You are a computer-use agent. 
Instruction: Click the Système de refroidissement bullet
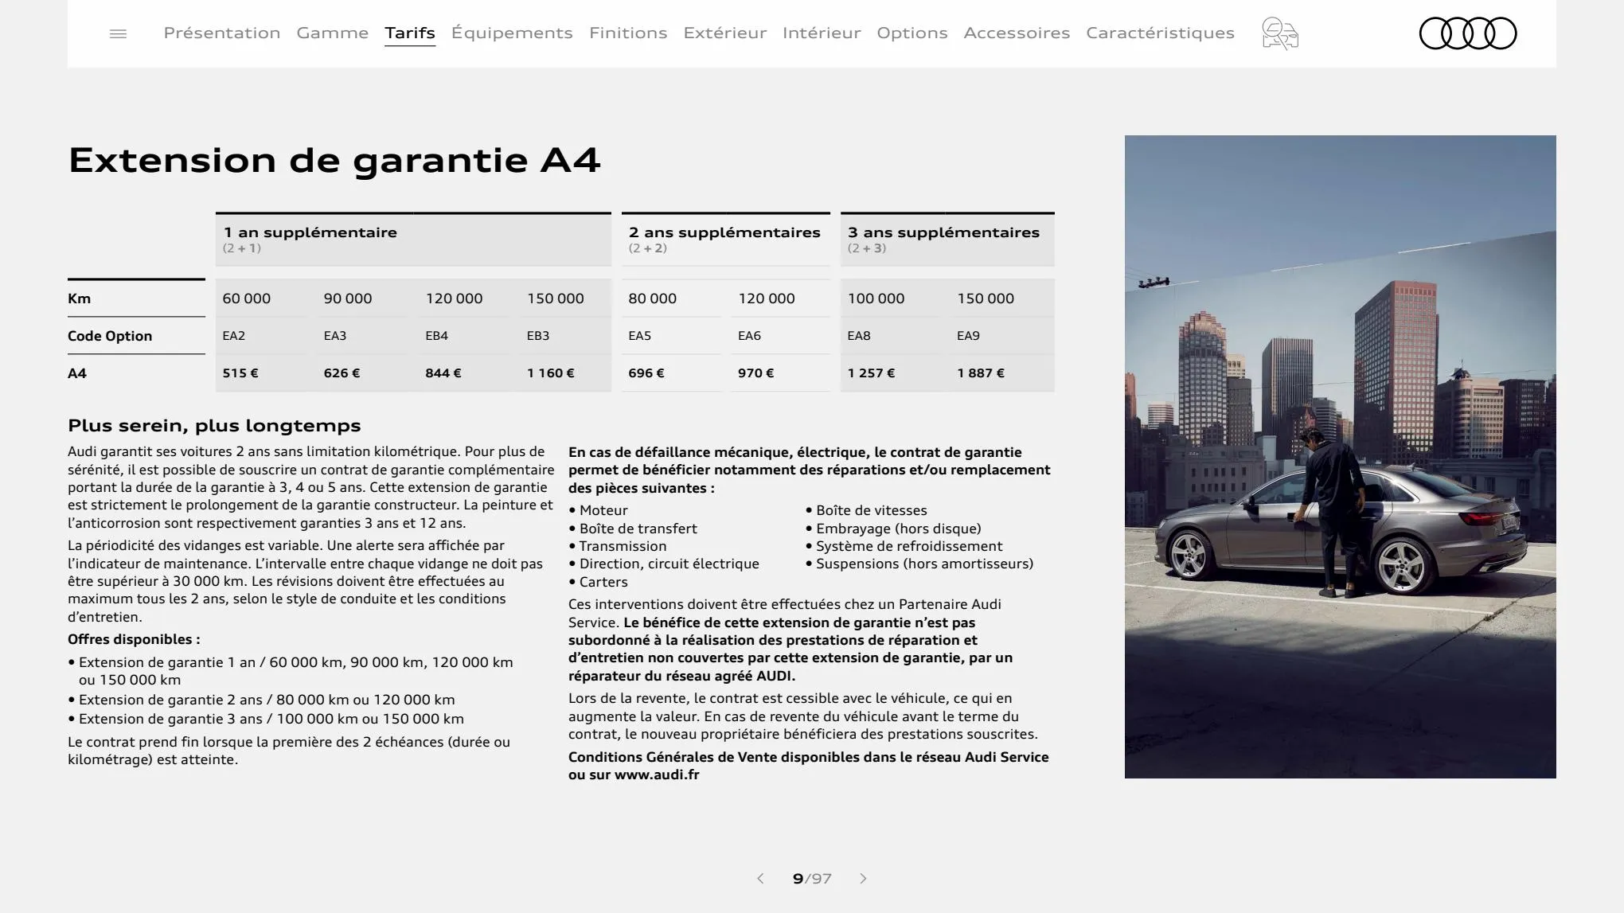click(x=904, y=546)
